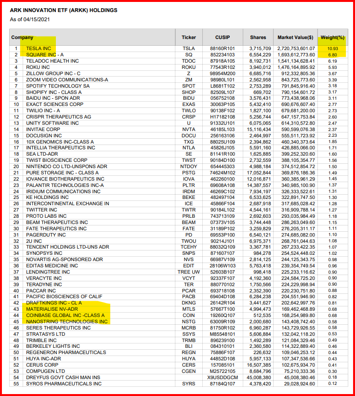The image size is (355, 396).
Task: Select VERACYTE INC company name
Action: [x=44, y=278]
